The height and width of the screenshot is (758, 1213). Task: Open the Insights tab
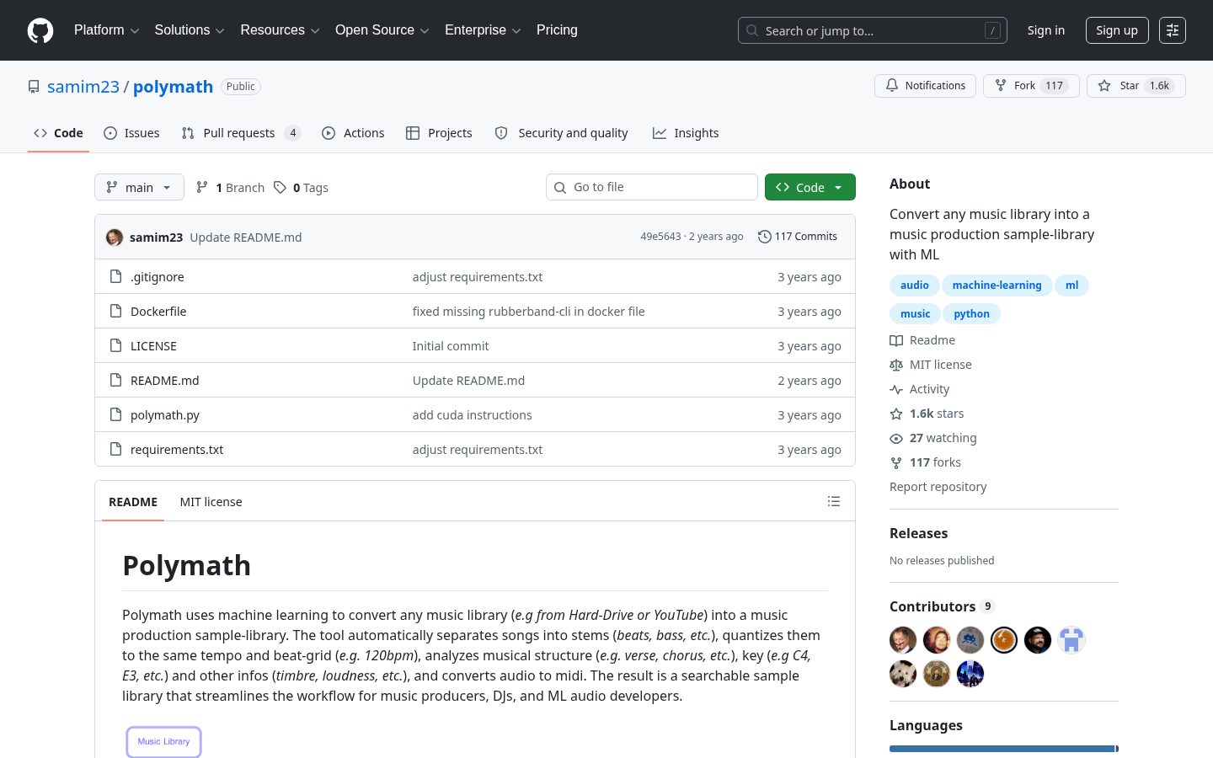pyautogui.click(x=686, y=133)
